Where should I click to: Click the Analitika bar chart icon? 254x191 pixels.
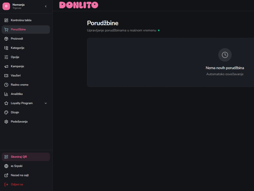point(6,94)
